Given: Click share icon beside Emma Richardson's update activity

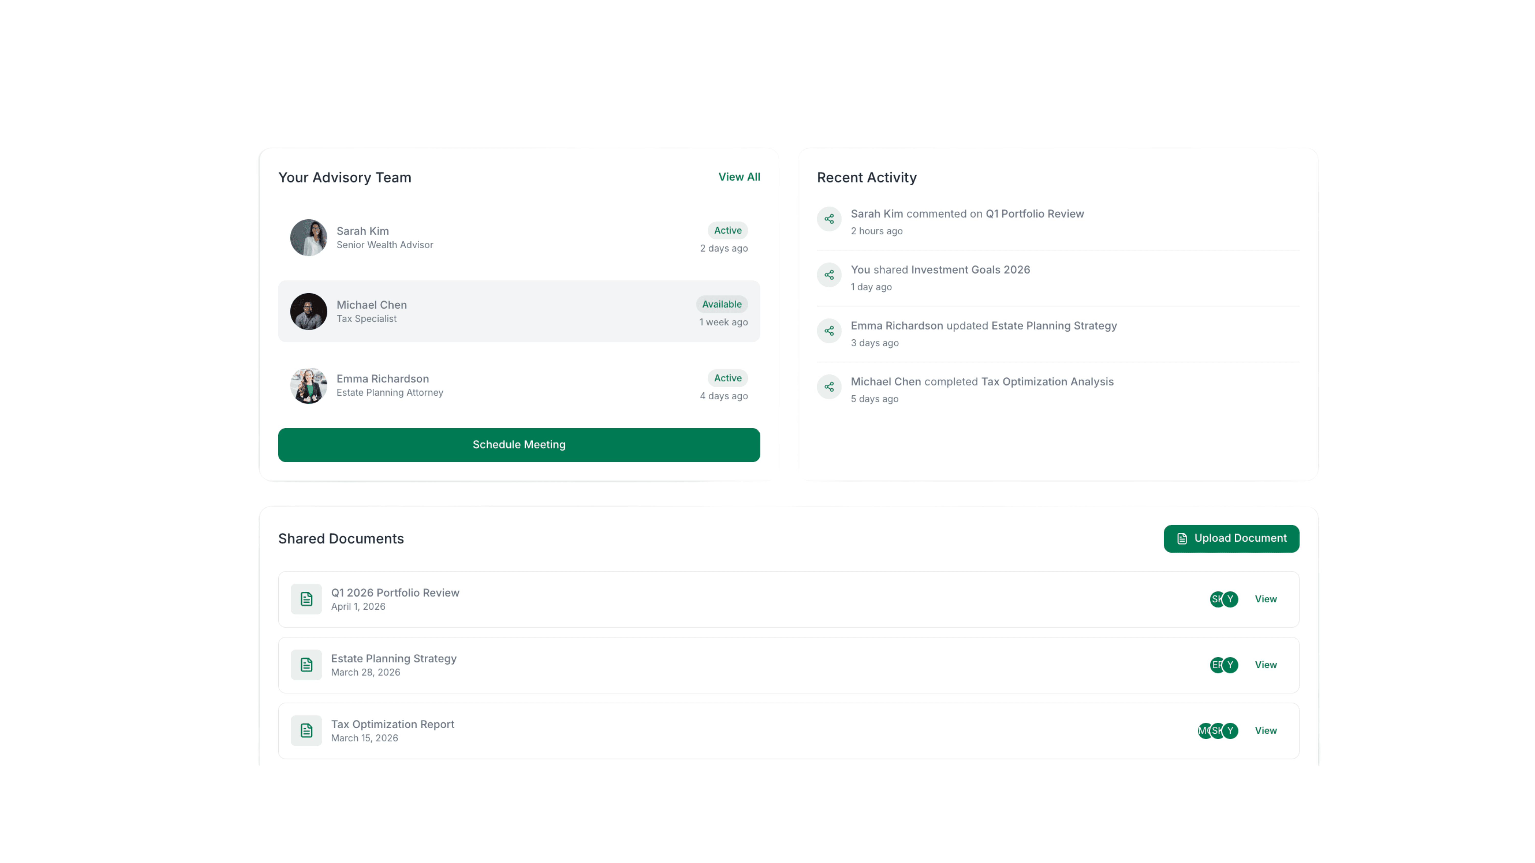Looking at the screenshot, I should 829,331.
